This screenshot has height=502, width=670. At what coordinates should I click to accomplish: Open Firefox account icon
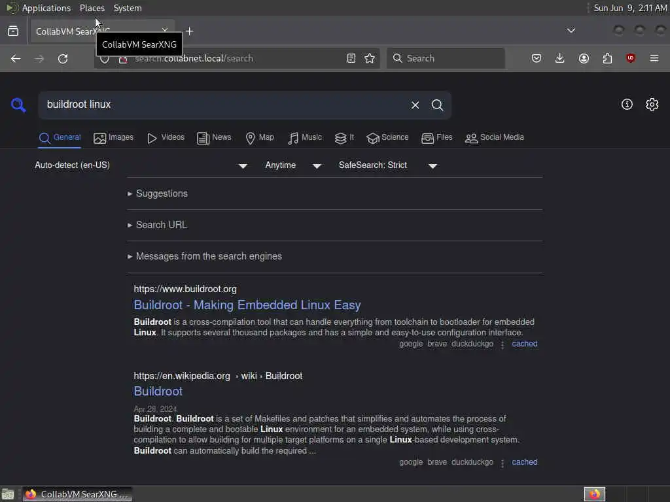[x=584, y=58]
